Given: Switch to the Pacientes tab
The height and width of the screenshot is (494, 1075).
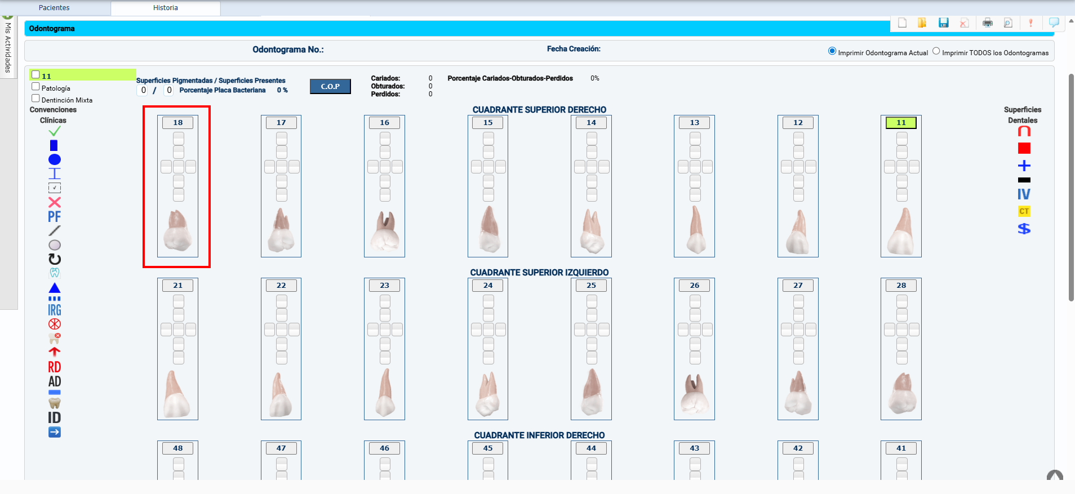Looking at the screenshot, I should pos(54,8).
